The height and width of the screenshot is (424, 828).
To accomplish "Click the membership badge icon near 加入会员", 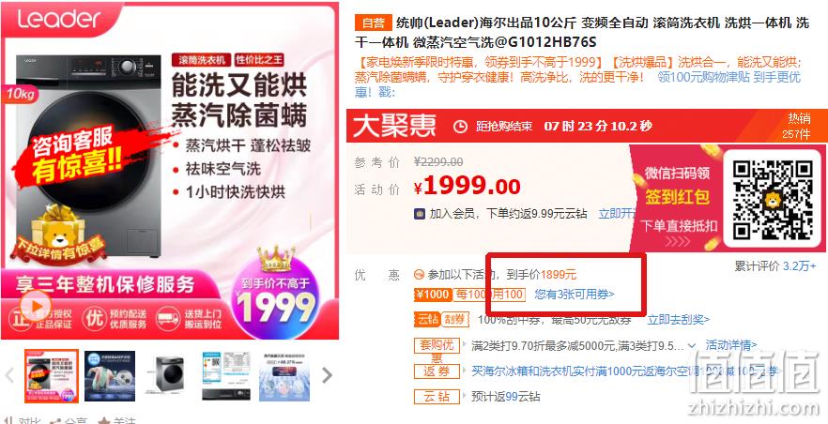I will point(420,214).
